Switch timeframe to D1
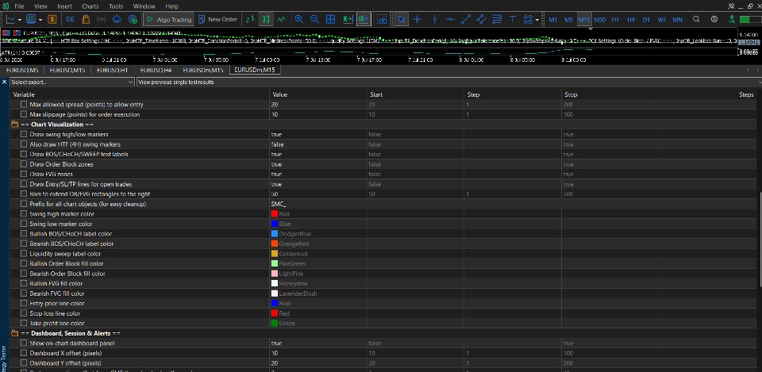 (646, 19)
